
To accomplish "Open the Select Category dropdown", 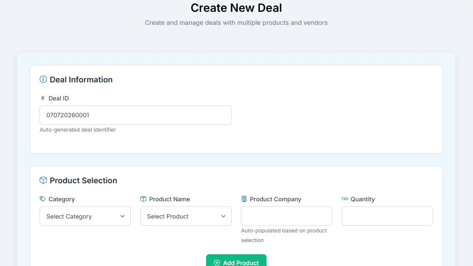I will click(x=85, y=216).
